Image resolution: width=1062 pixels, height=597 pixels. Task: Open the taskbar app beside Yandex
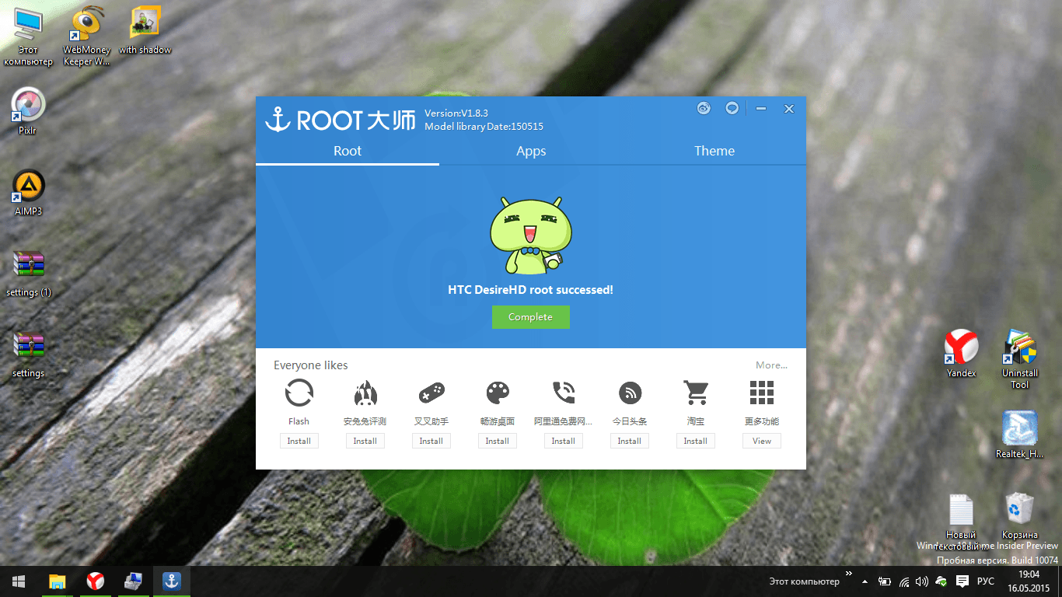click(133, 581)
